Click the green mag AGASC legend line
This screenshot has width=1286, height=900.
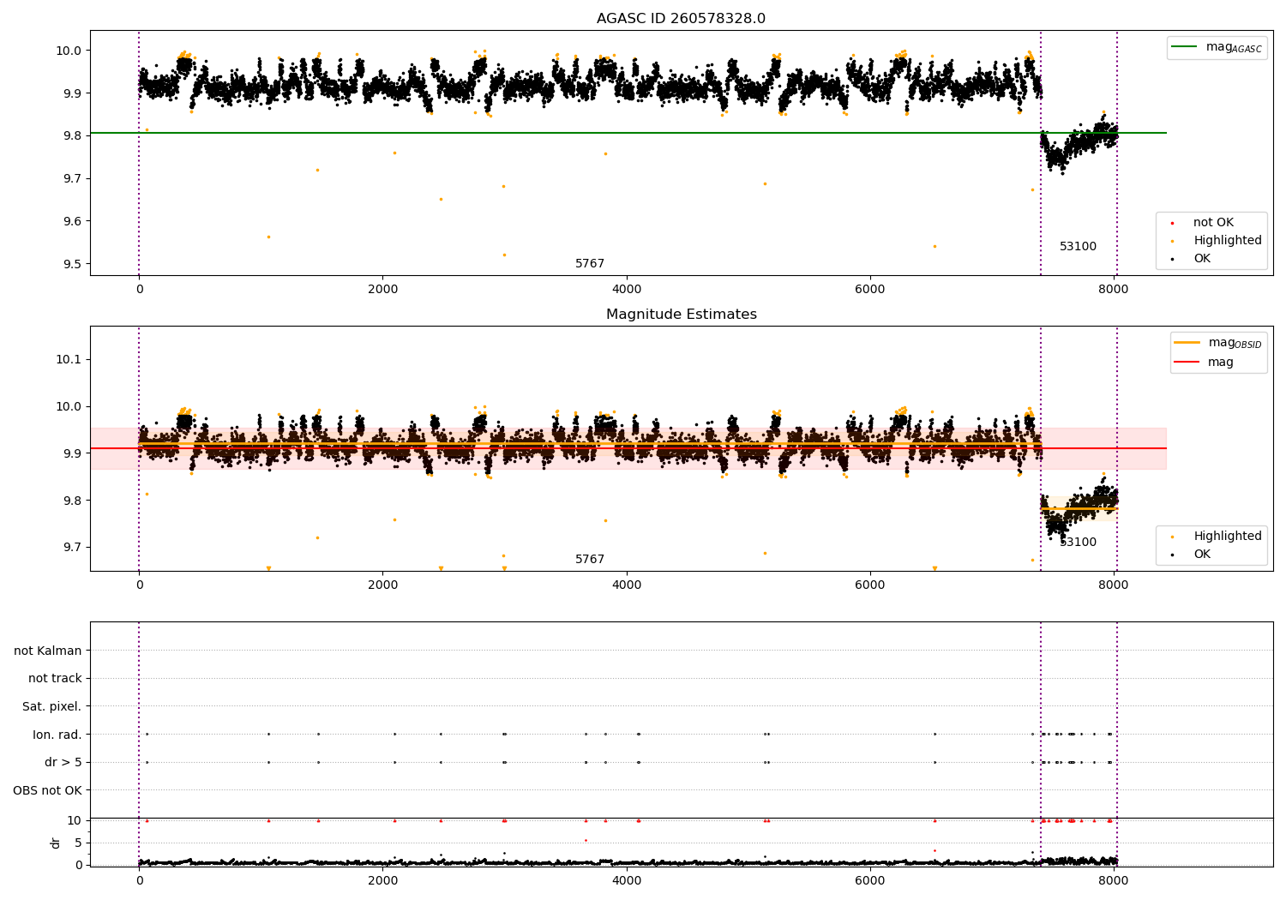pos(1186,47)
